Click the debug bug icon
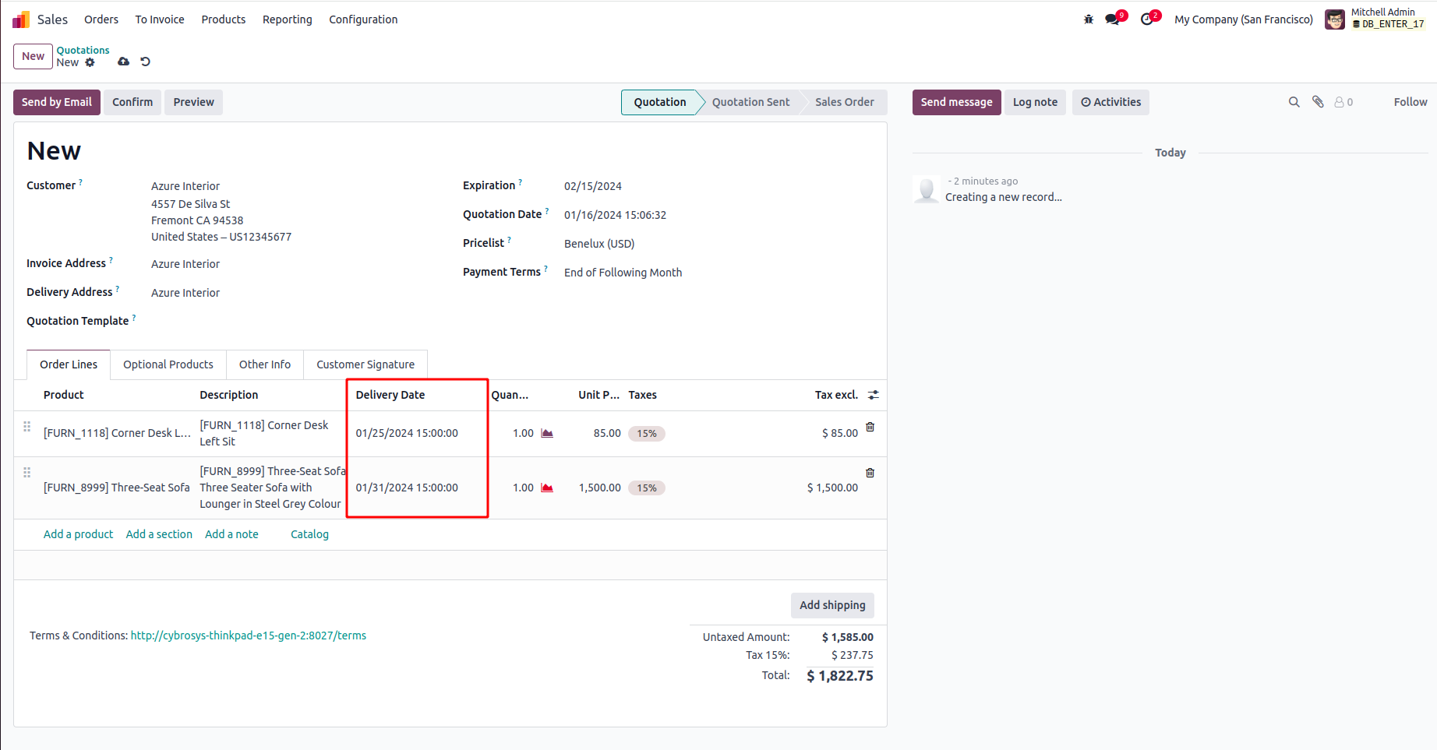 pos(1089,19)
